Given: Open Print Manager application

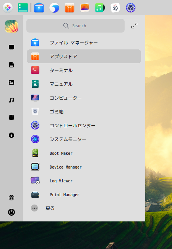Looking at the screenshot, I should pos(84,195).
